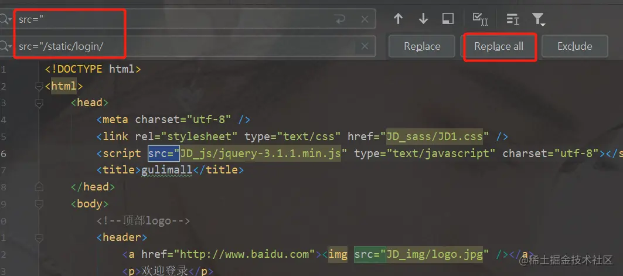Click the meta charset="utf-8" line
The width and height of the screenshot is (623, 276).
173,120
